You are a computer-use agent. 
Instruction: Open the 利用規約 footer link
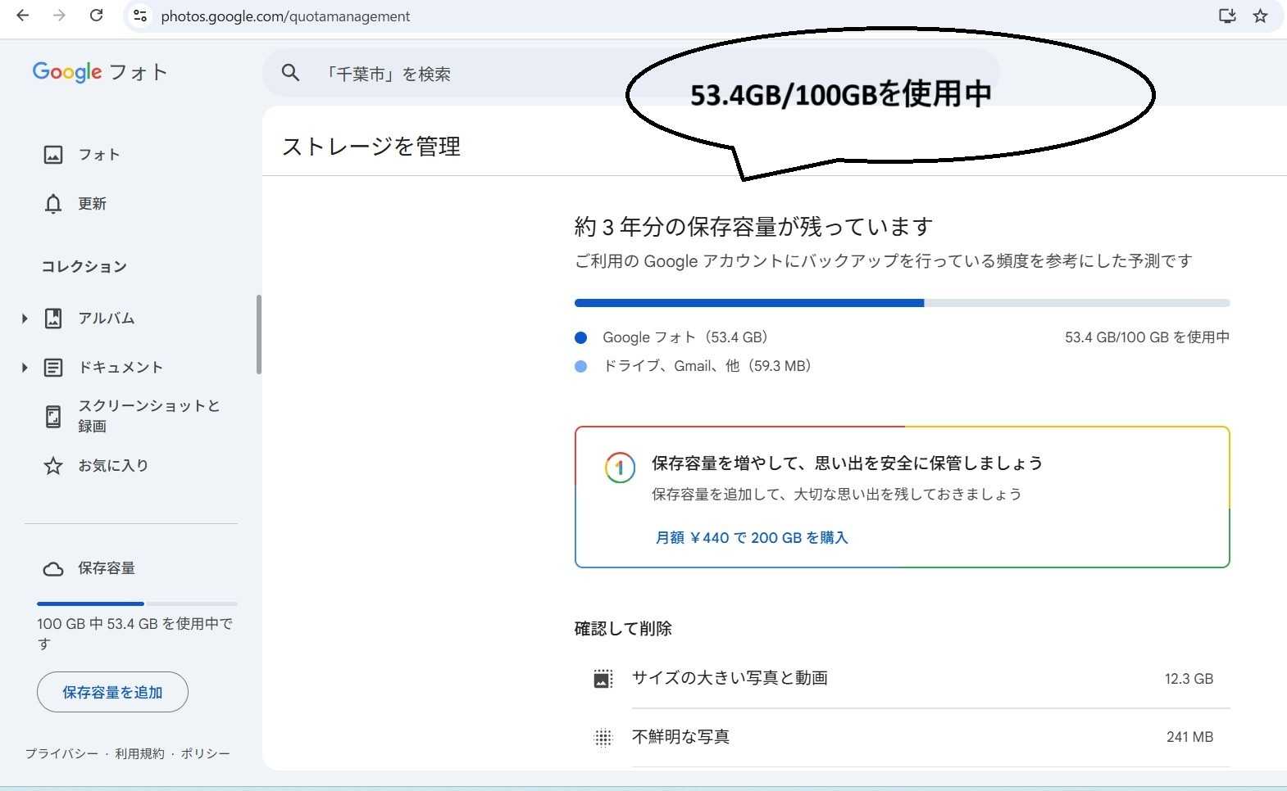[139, 753]
